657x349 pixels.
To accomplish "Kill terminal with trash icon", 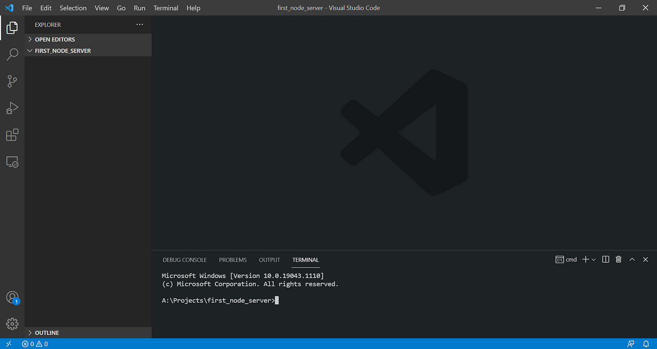I will pos(619,259).
